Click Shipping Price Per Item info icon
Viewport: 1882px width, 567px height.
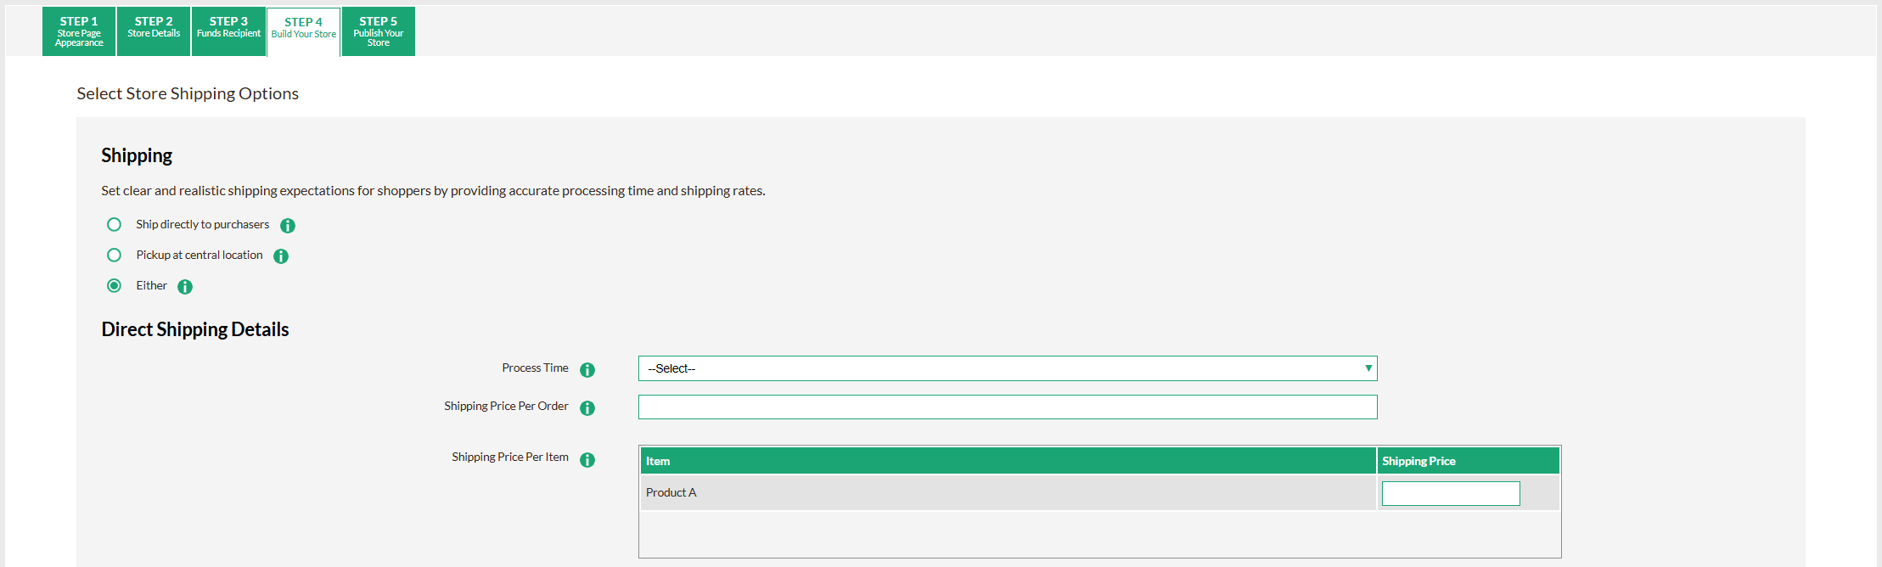587,460
